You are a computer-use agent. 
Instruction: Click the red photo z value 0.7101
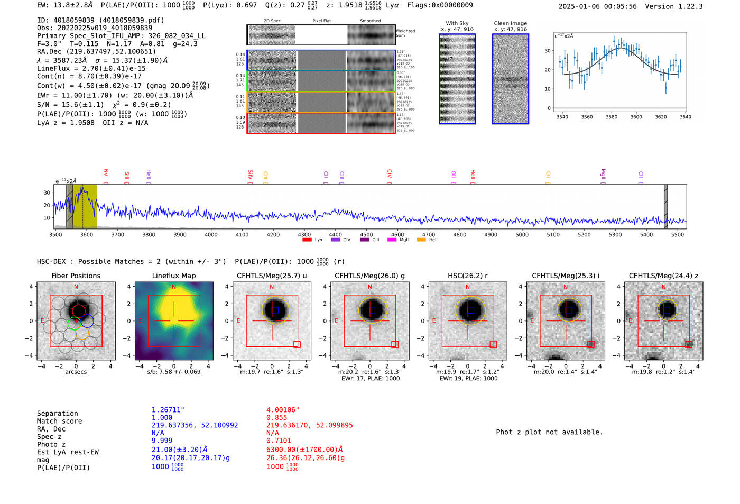tap(279, 441)
